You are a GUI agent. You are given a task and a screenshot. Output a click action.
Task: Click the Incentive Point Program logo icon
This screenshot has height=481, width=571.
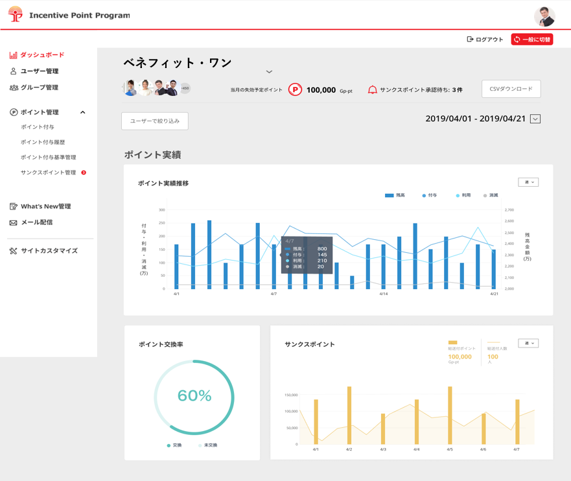click(16, 14)
